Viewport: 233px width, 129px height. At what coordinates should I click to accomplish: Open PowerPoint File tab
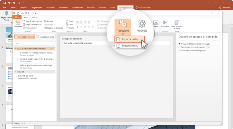[5, 8]
